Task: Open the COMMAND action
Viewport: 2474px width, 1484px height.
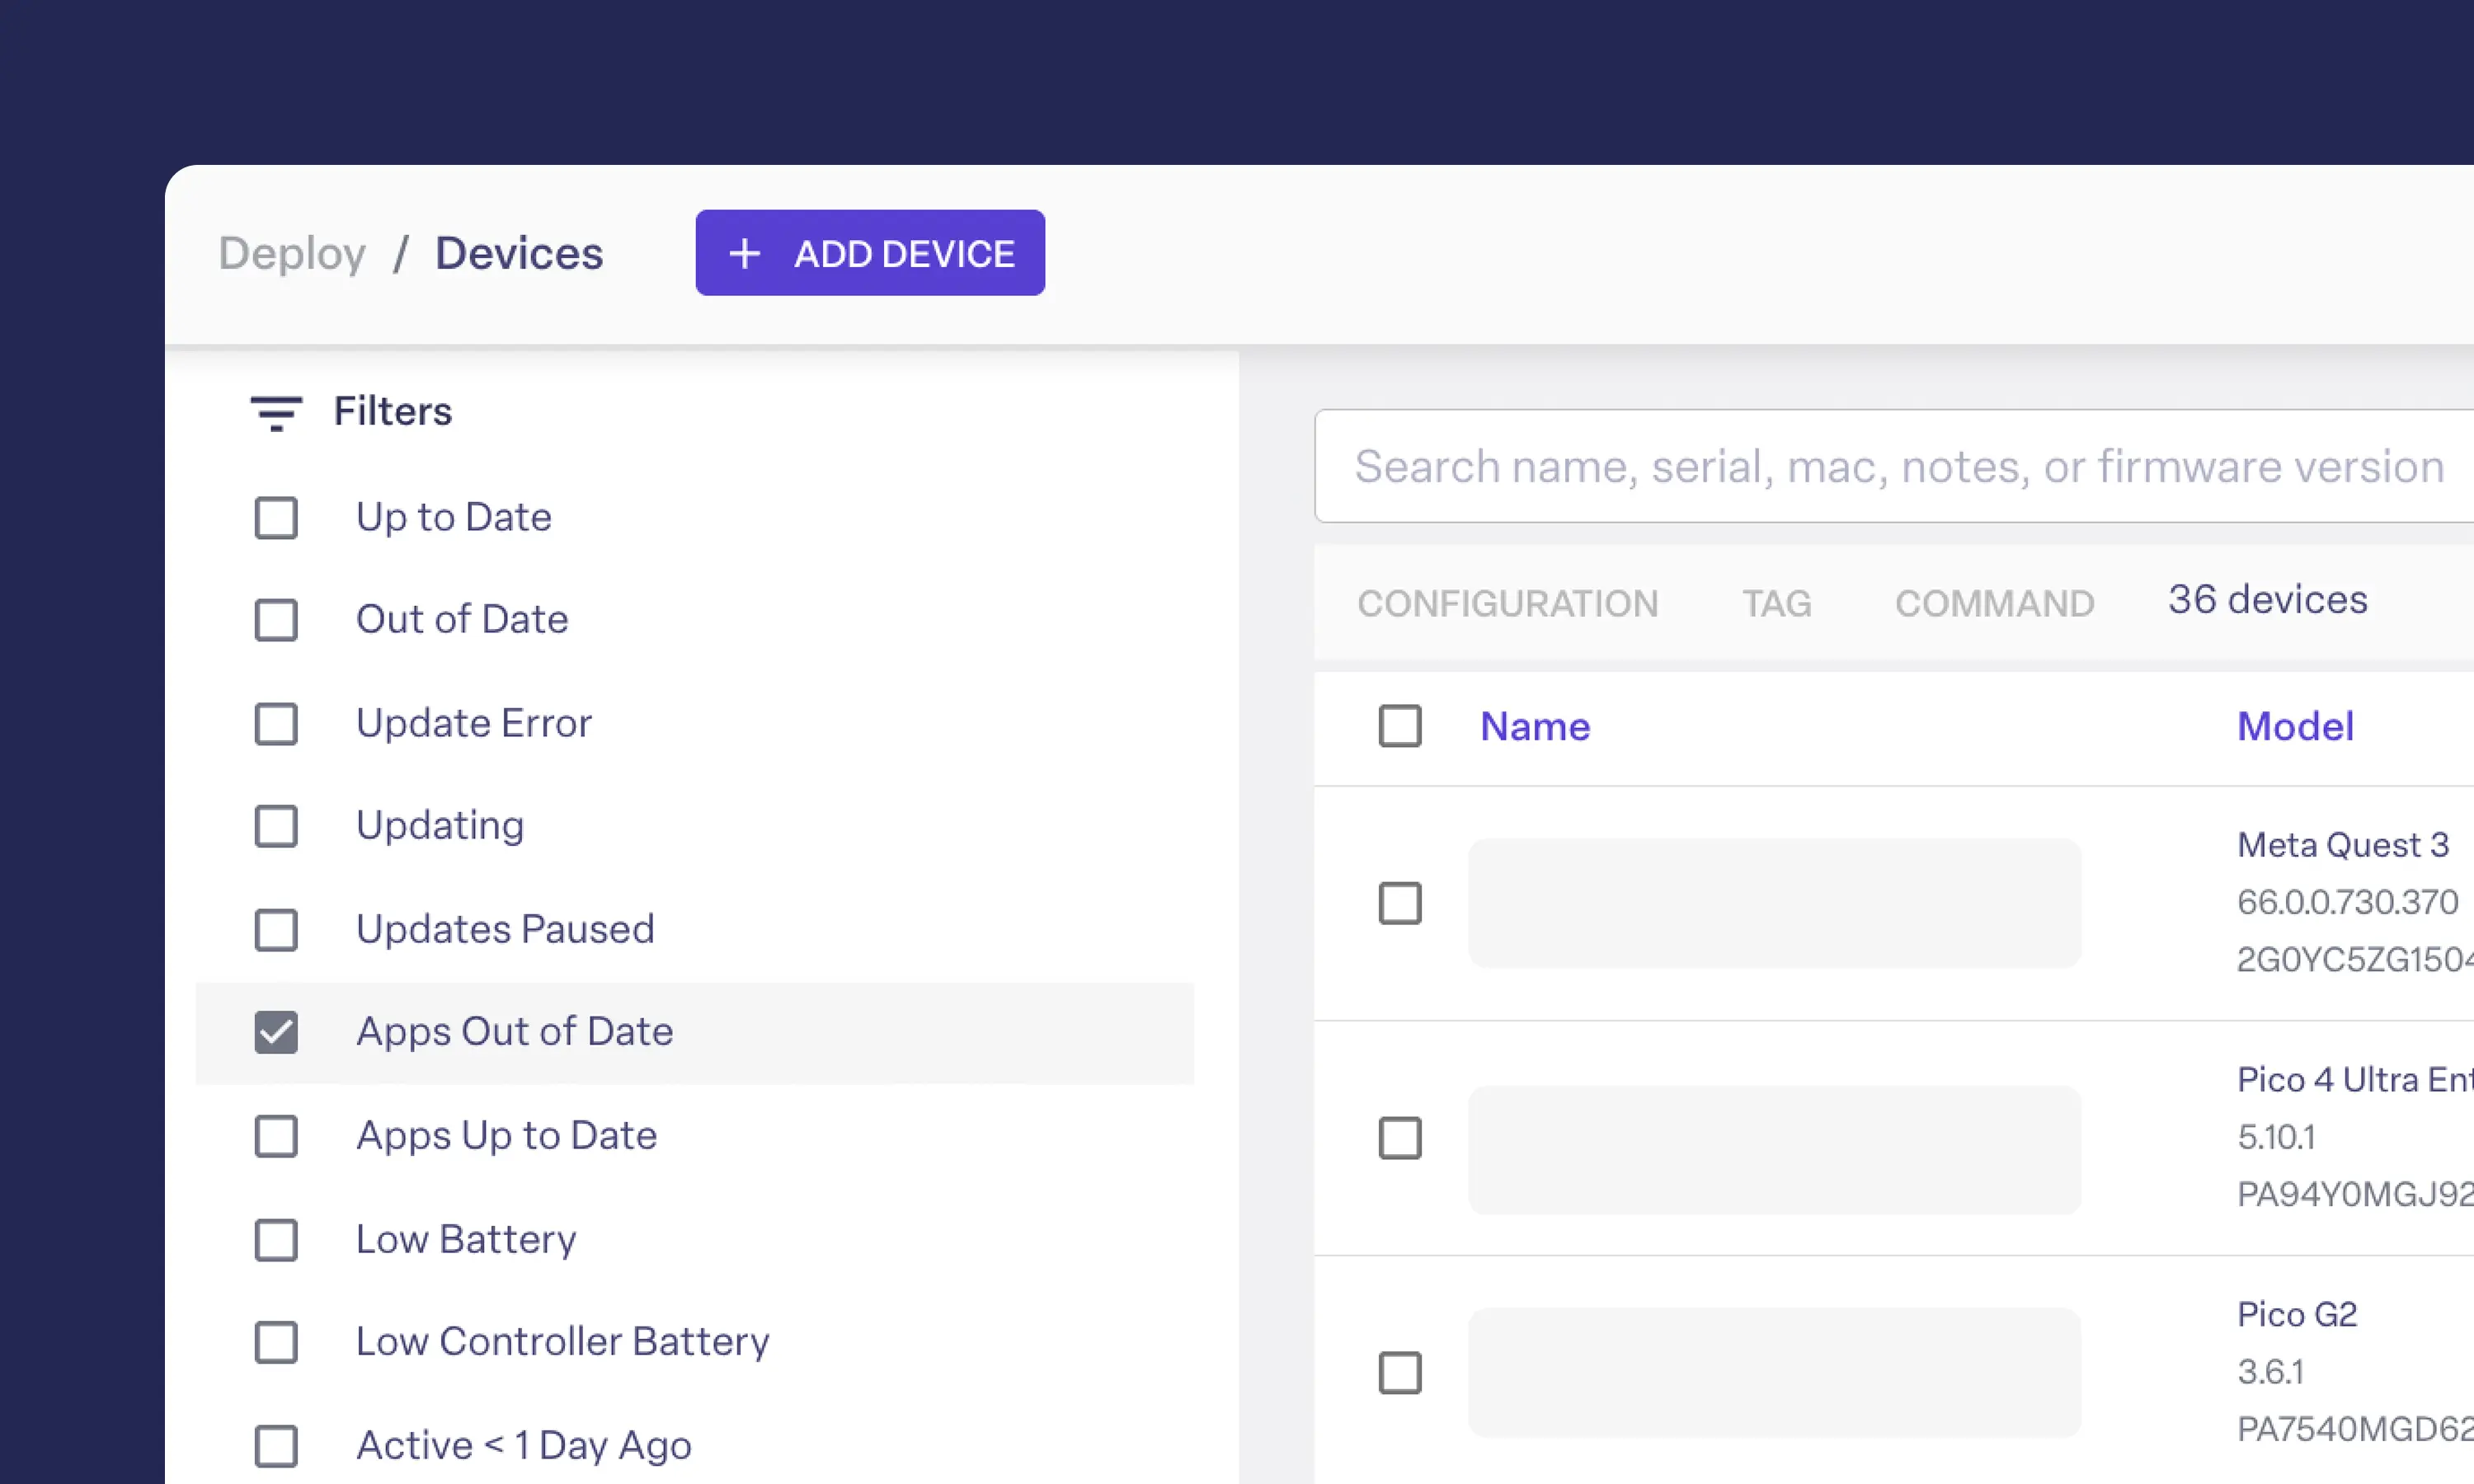Action: point(1994,603)
